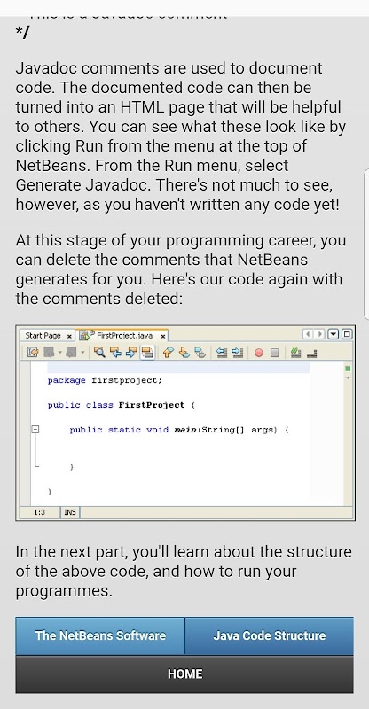Viewport: 369px width, 709px height.
Task: Click the Stop Macro Recording square icon
Action: [x=275, y=353]
